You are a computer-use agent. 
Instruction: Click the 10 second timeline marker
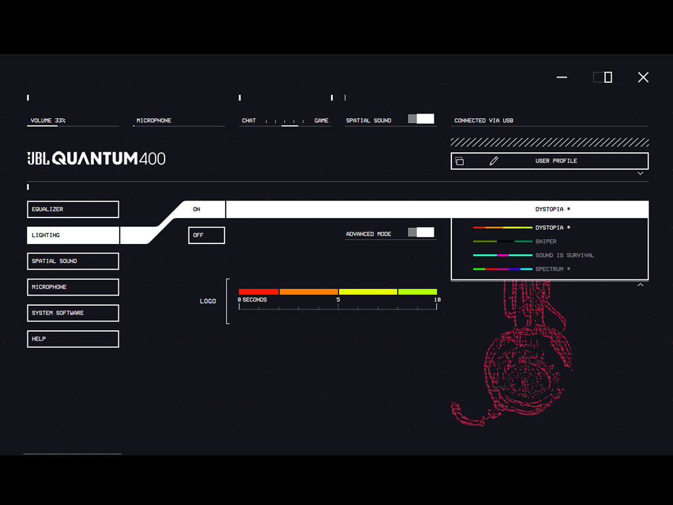437,300
